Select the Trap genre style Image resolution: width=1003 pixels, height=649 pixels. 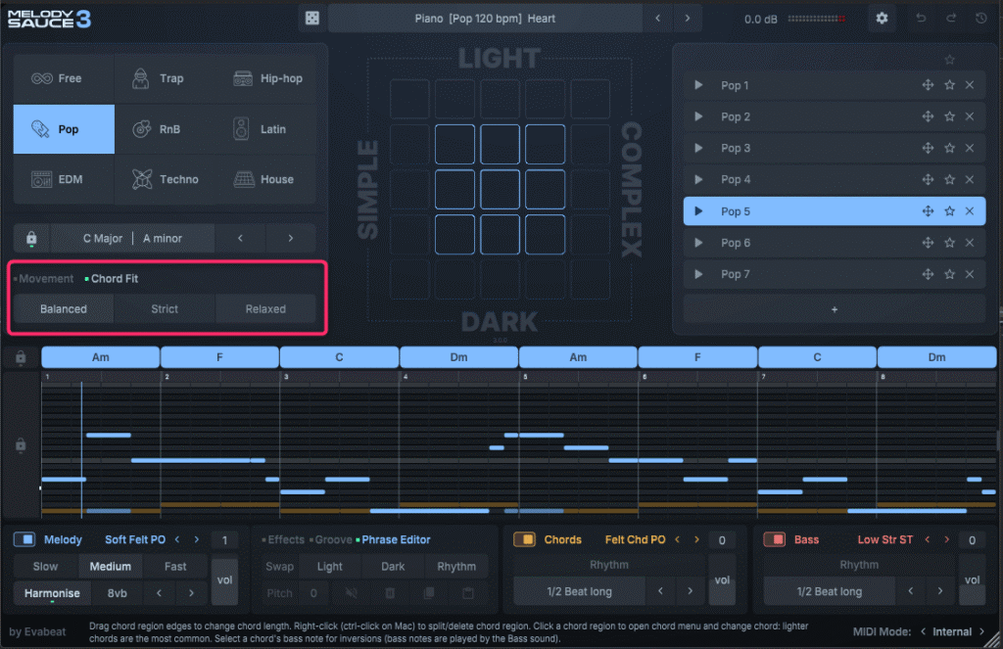pyautogui.click(x=165, y=78)
